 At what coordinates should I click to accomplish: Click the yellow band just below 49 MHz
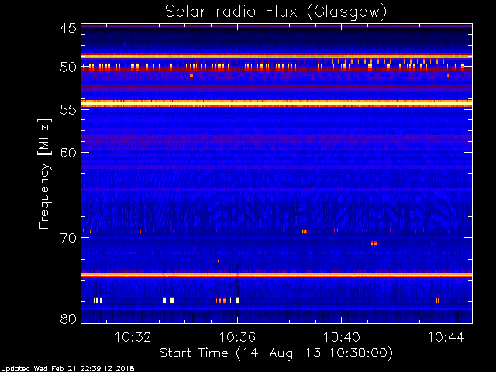[277, 57]
